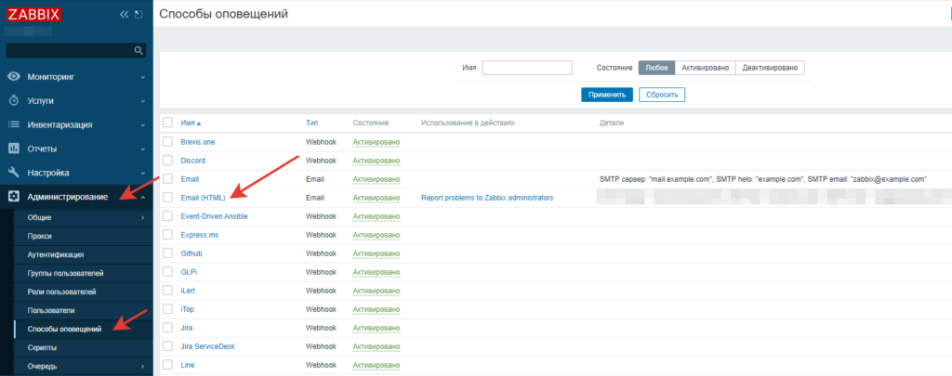
Task: Toggle Активировано status for Discord row
Action: tap(377, 161)
